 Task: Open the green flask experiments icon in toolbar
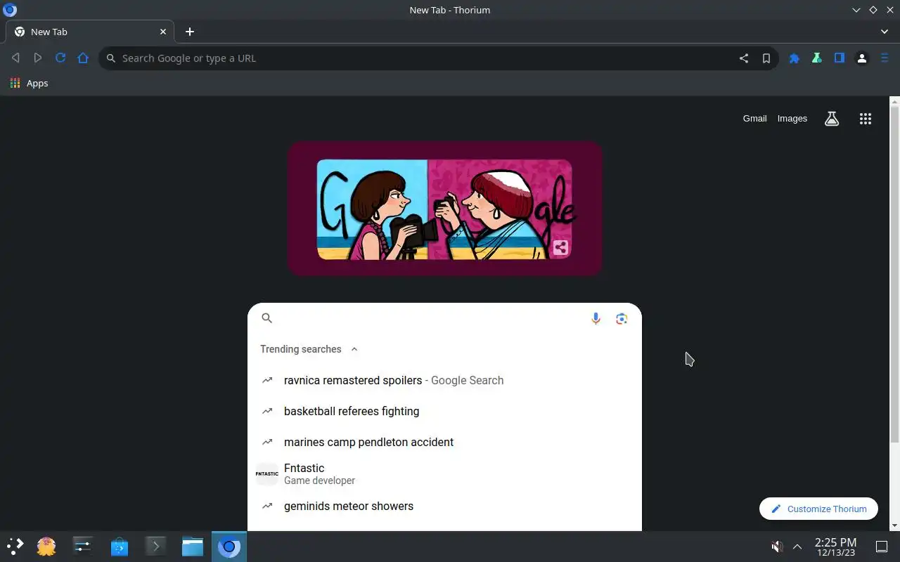pos(817,58)
